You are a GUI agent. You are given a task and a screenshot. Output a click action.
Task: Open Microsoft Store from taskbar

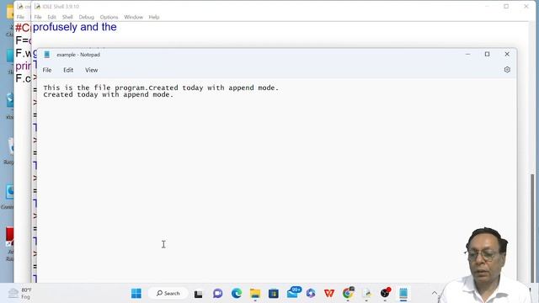(274, 294)
